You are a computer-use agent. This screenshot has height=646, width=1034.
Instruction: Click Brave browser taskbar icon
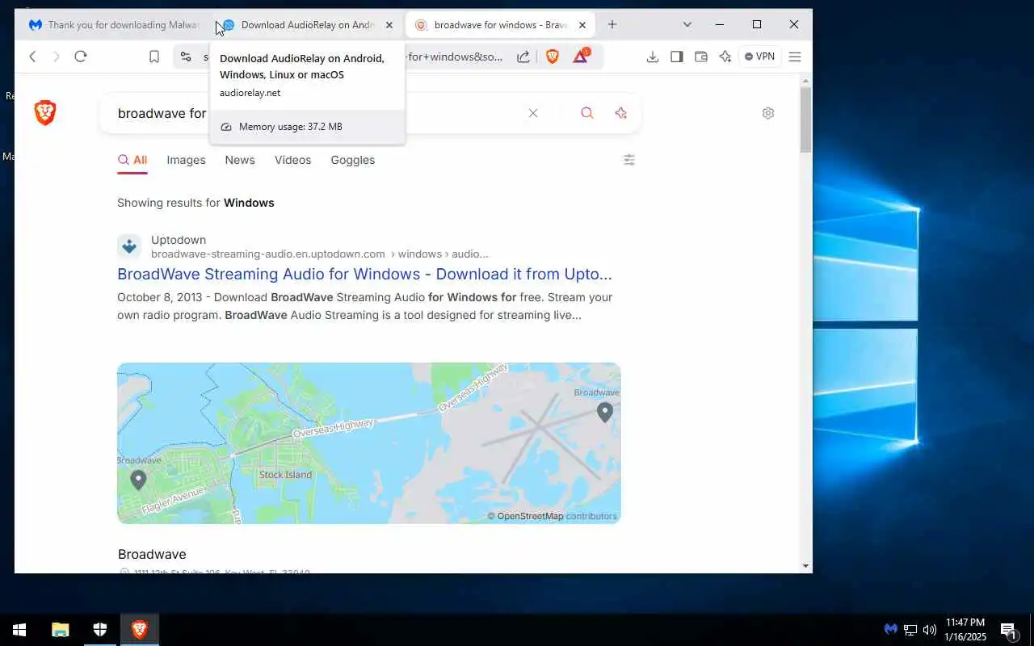click(140, 630)
